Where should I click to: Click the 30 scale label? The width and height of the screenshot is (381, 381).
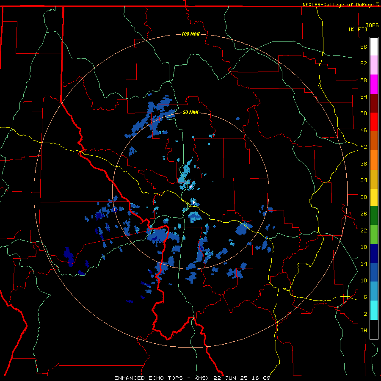click(x=364, y=197)
